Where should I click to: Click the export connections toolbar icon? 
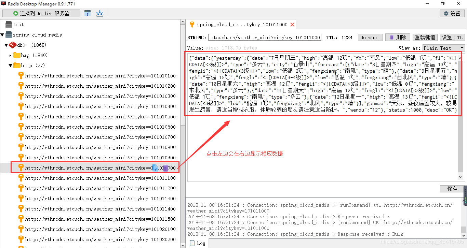(x=99, y=13)
